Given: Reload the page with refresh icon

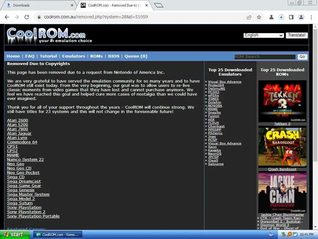Looking at the screenshot, I should [27, 17].
